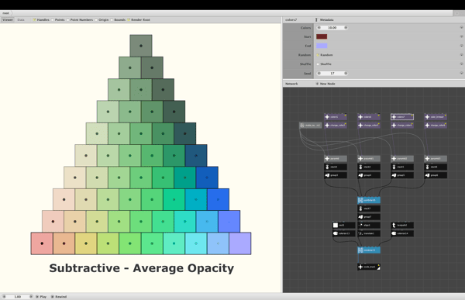Toggle the Render Root checkbox

click(129, 20)
